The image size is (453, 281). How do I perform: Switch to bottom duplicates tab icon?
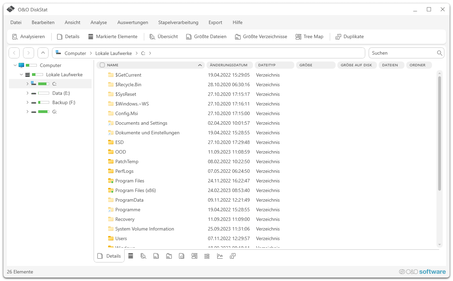[x=233, y=256]
